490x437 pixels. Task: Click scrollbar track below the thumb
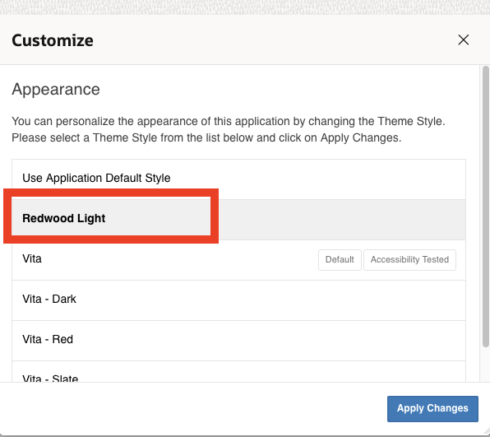(x=486, y=365)
